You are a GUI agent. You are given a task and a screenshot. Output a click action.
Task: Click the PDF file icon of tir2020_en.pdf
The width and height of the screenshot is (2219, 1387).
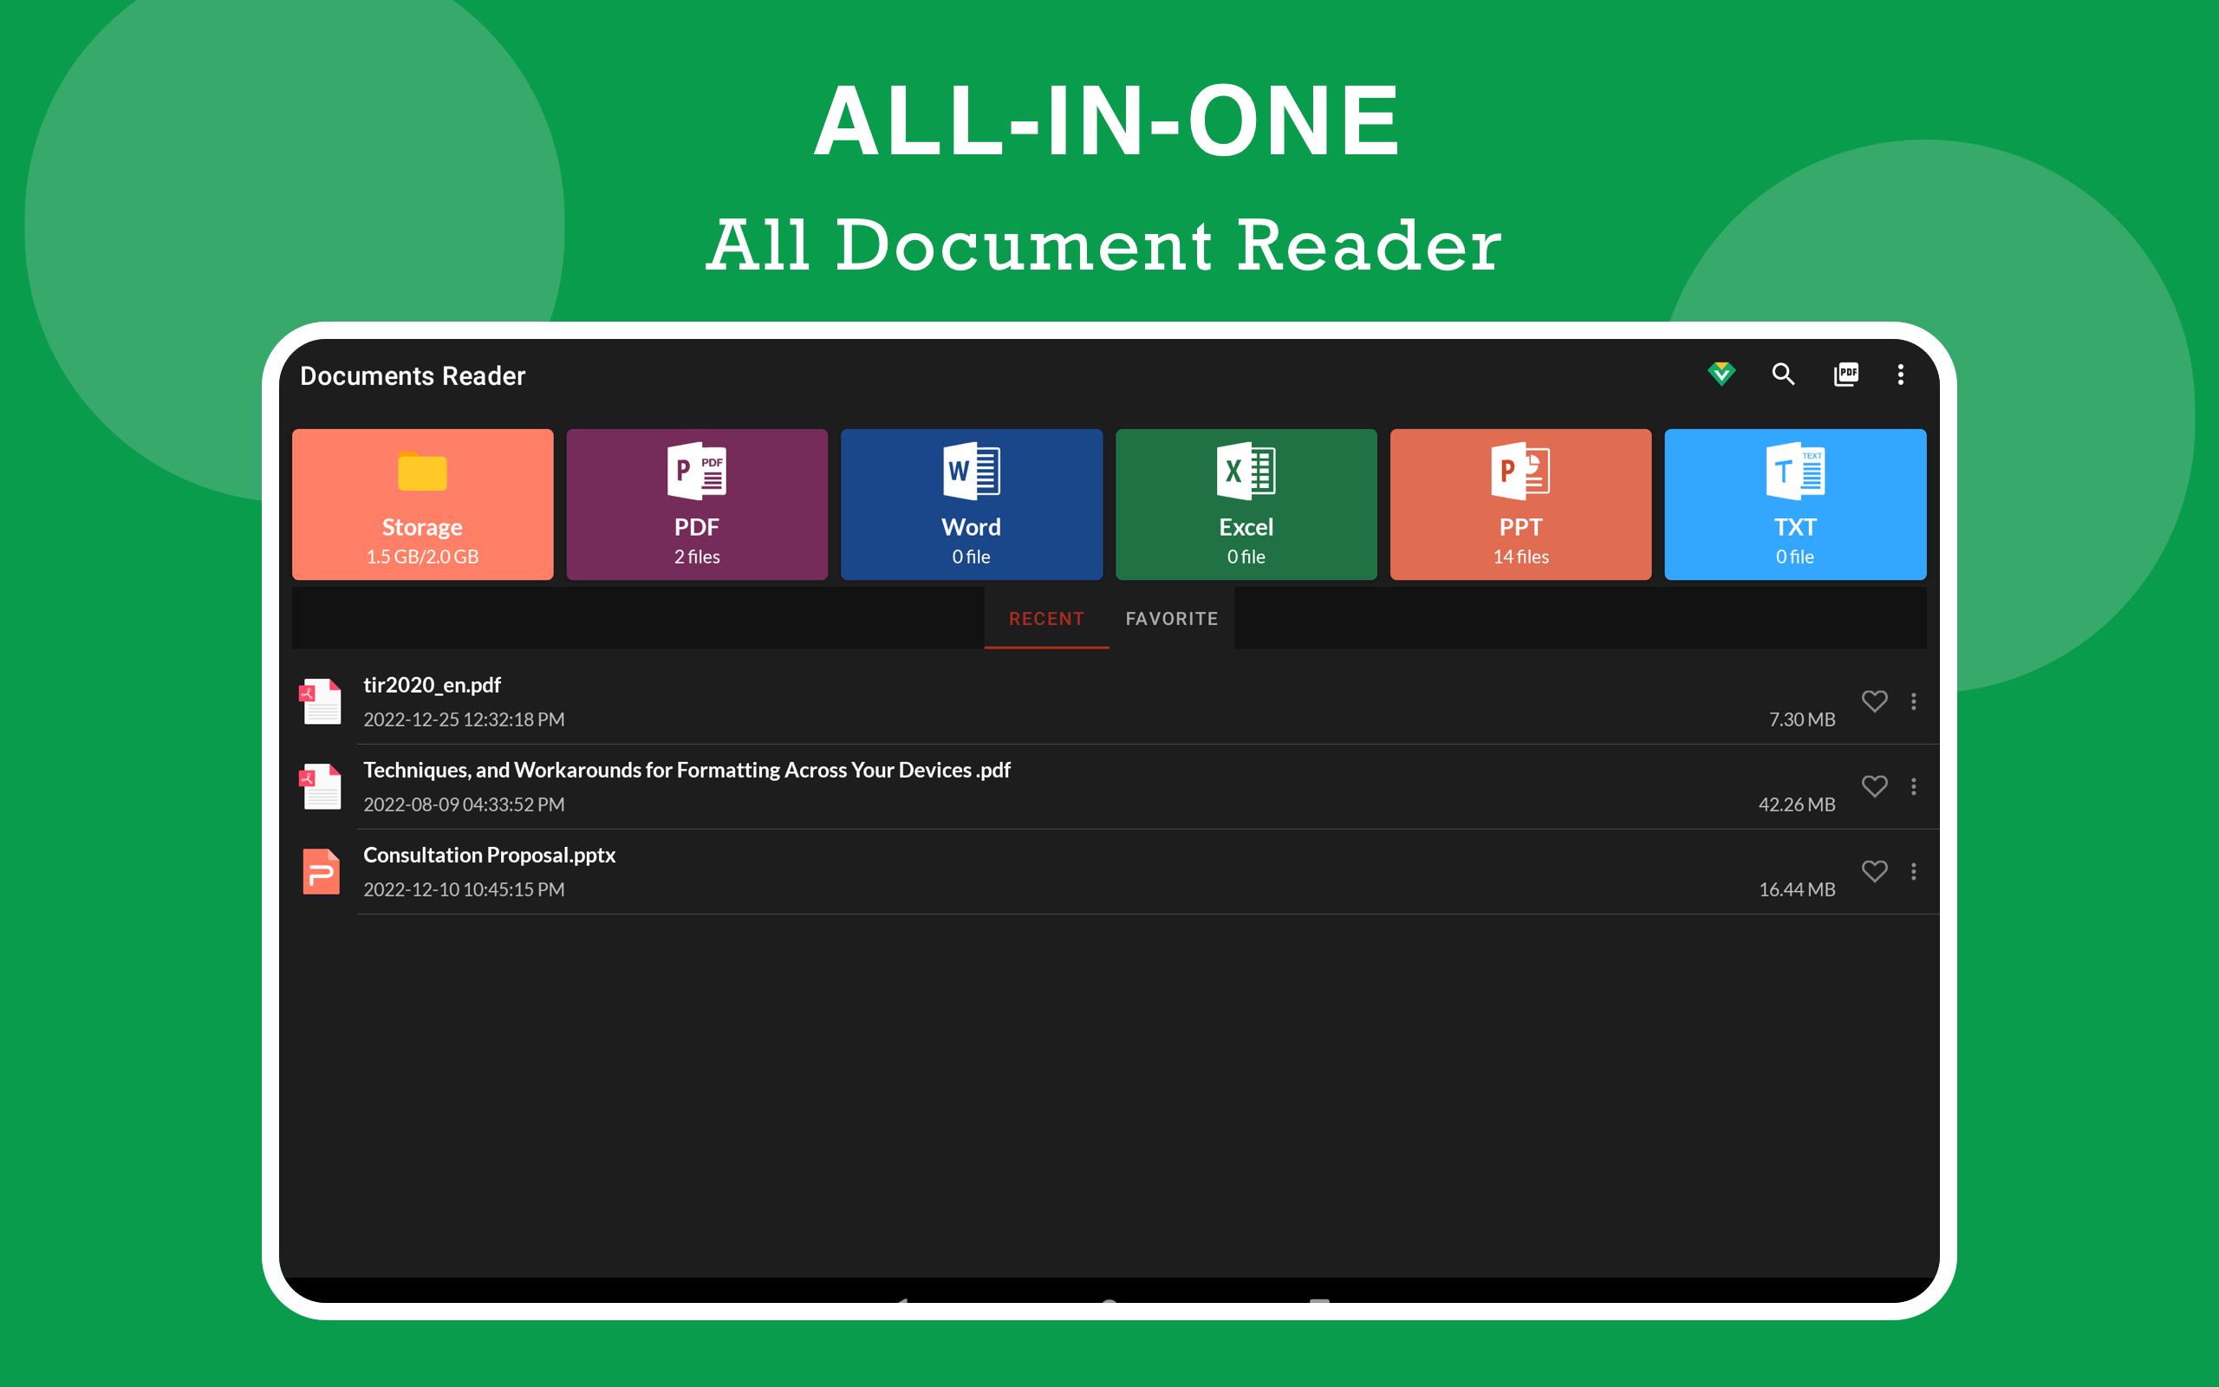(x=321, y=700)
